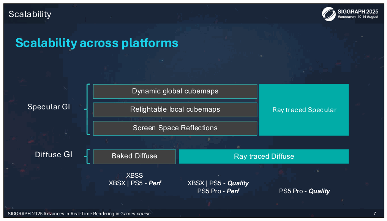Click the 'PS5 Pro - Perf' text
The image size is (387, 221).
click(x=218, y=191)
